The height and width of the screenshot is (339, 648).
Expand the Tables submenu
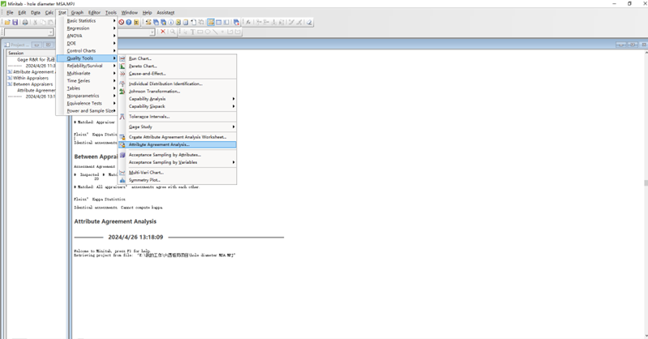(x=87, y=88)
